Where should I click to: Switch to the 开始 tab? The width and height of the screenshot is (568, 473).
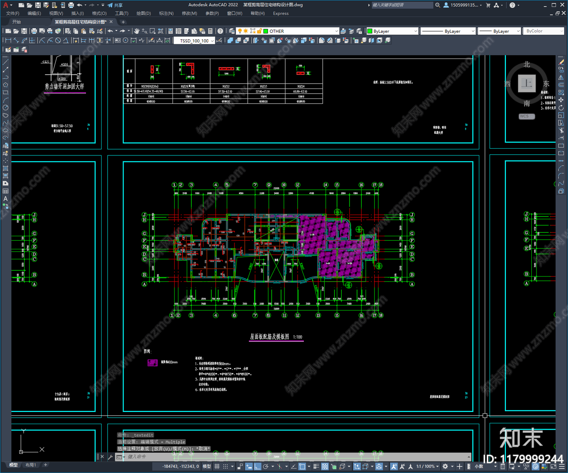pos(17,22)
